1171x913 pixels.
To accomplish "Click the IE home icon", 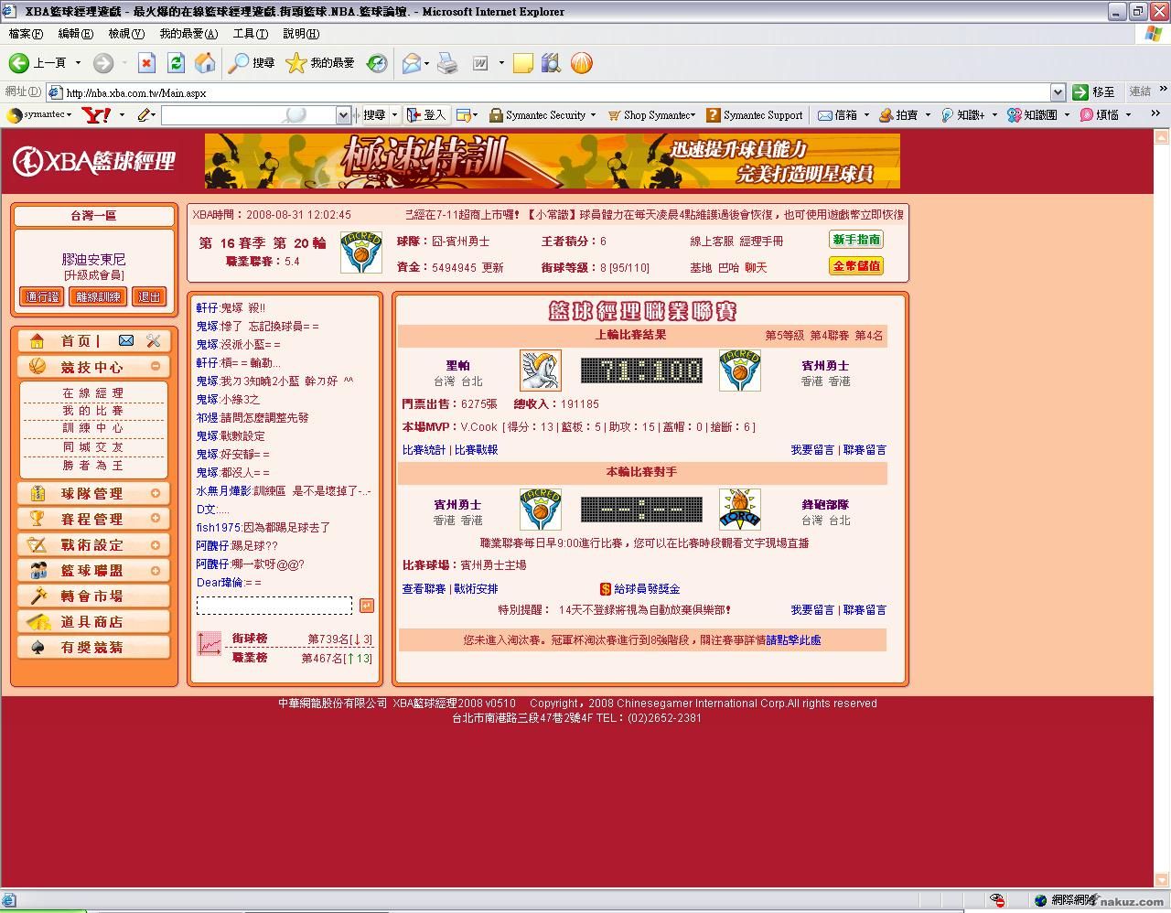I will coord(205,63).
